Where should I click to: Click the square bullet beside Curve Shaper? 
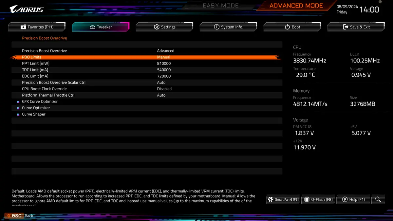point(18,115)
